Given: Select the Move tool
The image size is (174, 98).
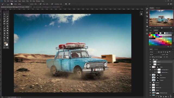Looking at the screenshot, I should 4,14.
